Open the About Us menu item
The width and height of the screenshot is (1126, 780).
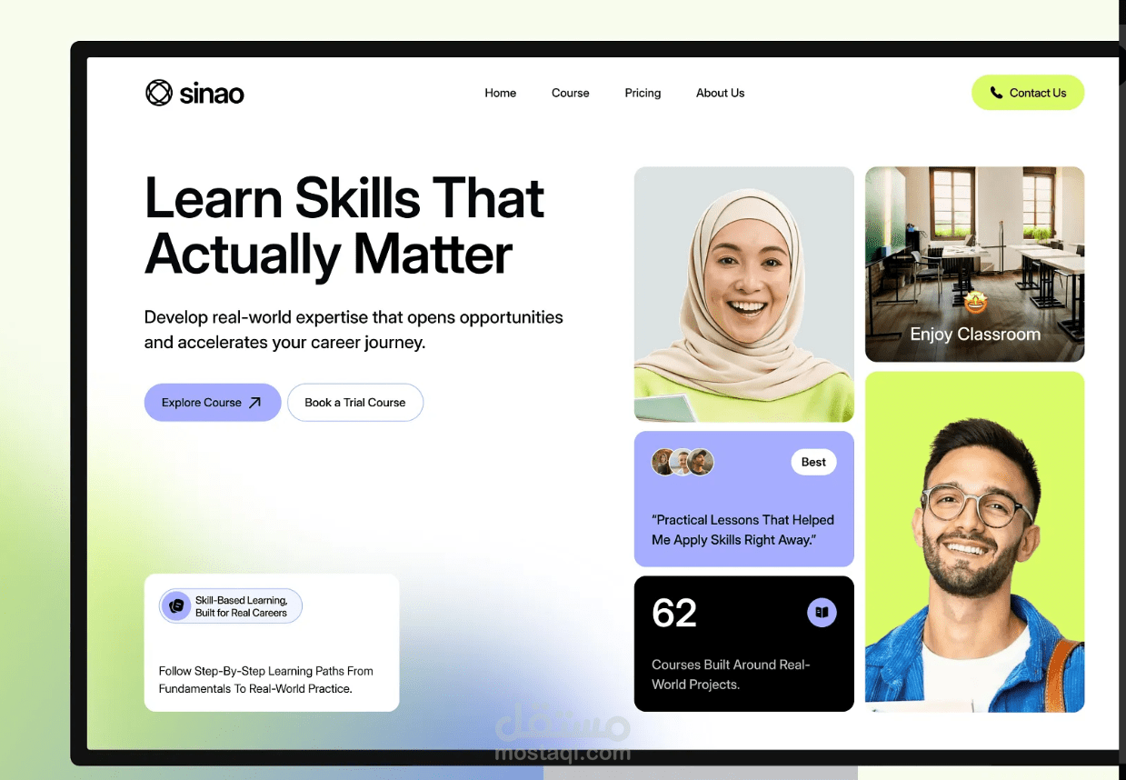(x=720, y=93)
